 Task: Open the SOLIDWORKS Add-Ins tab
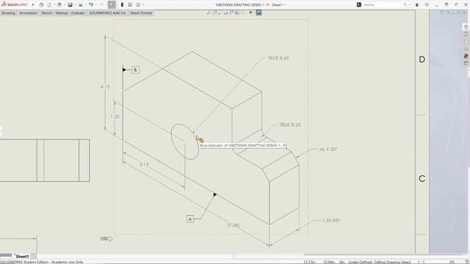click(107, 13)
